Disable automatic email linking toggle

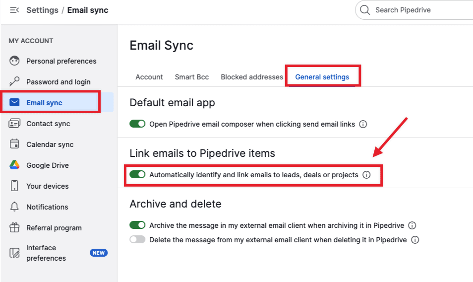click(x=137, y=175)
